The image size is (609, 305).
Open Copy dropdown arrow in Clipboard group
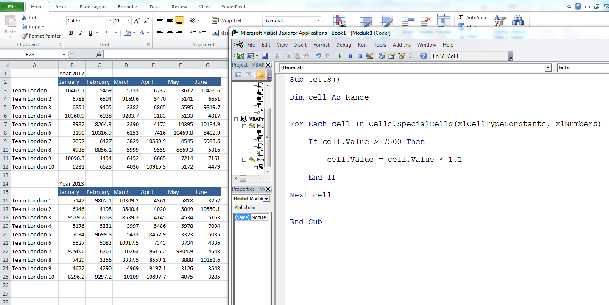tap(43, 27)
